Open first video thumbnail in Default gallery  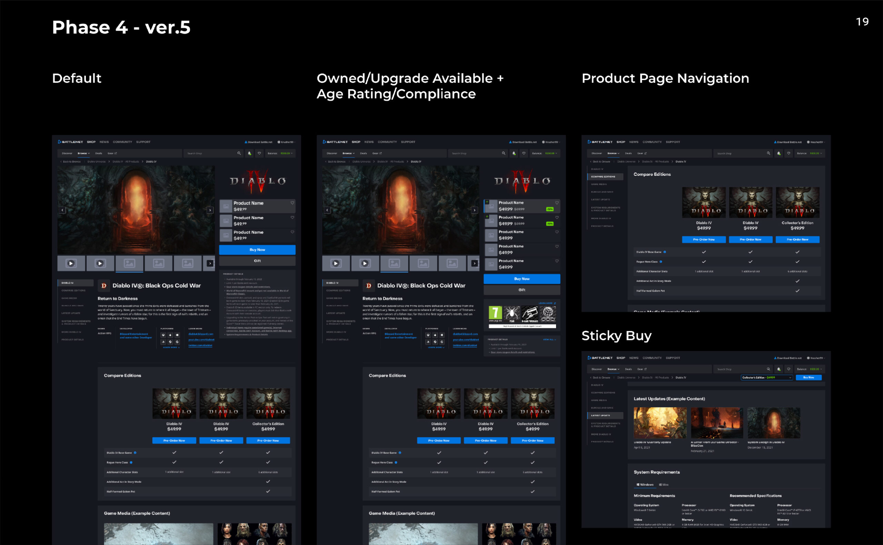tap(71, 264)
